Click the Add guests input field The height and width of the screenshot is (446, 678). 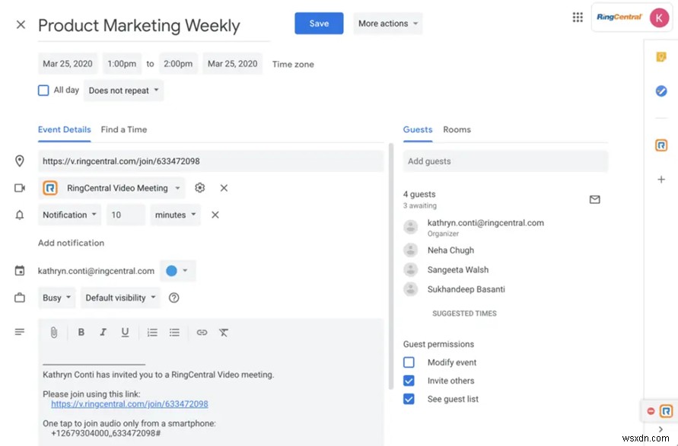[x=505, y=161]
